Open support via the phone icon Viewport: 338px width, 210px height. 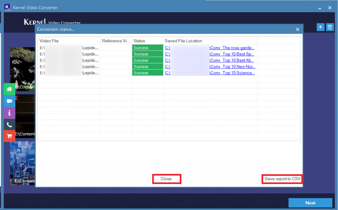9,124
